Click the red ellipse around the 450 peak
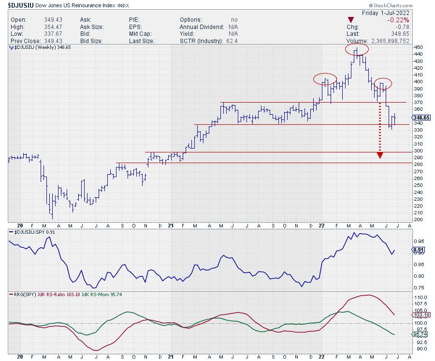435x361 pixels. [357, 50]
